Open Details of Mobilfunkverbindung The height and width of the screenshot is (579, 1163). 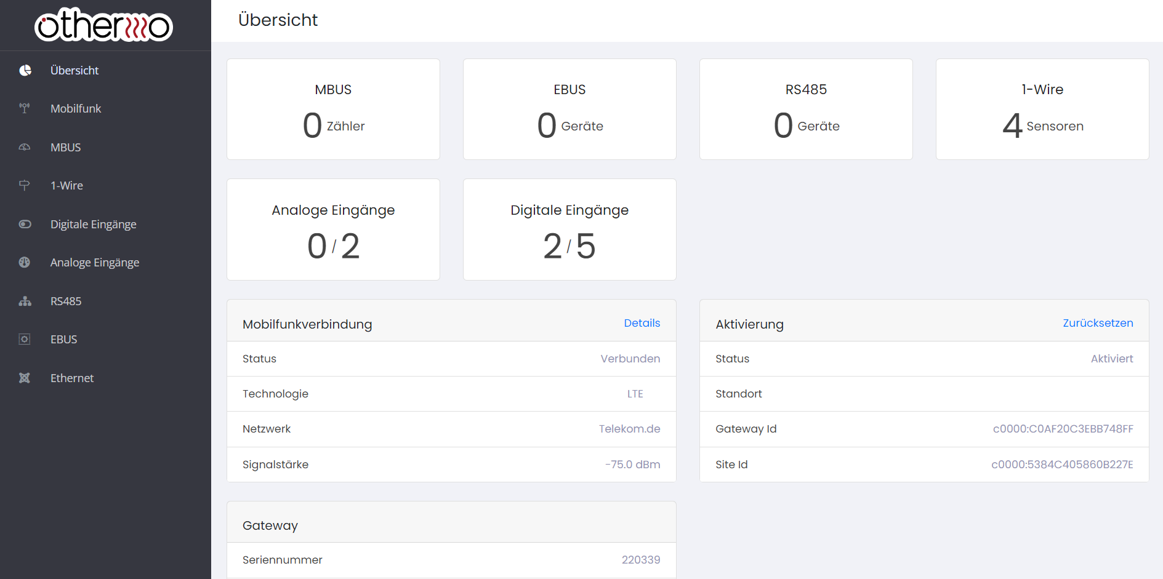coord(642,323)
